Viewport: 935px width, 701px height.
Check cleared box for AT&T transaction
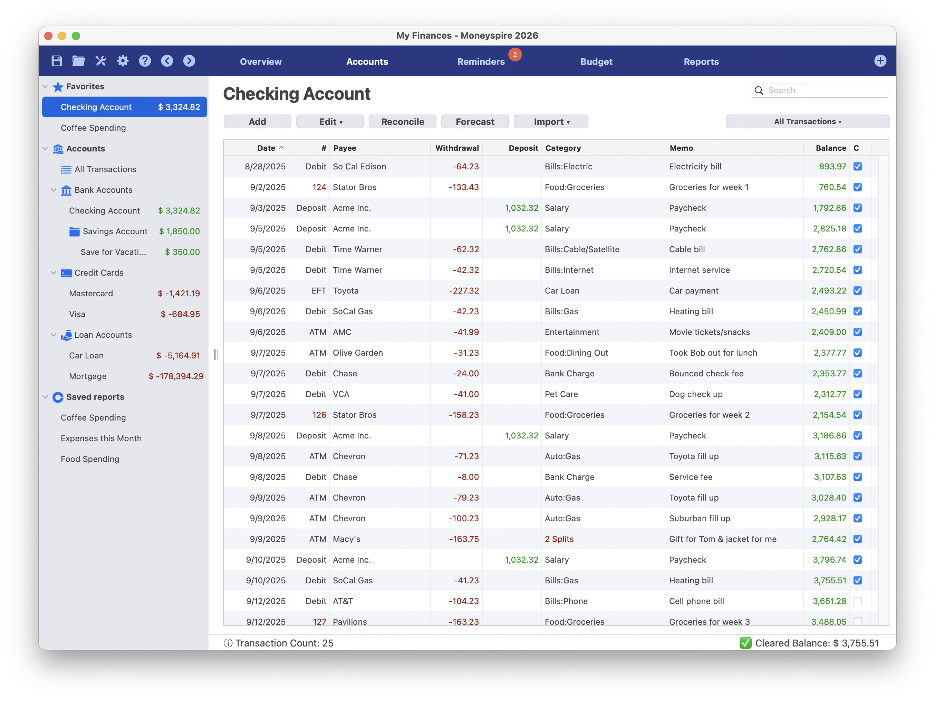coord(857,601)
